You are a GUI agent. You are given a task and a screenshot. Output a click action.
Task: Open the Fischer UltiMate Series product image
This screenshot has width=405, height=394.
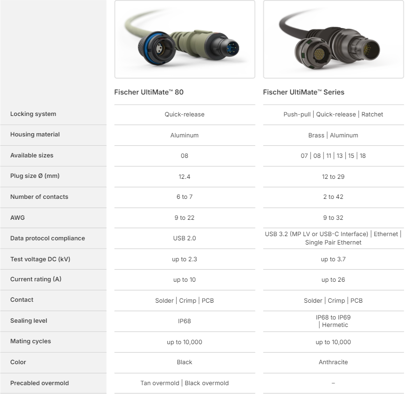click(333, 39)
